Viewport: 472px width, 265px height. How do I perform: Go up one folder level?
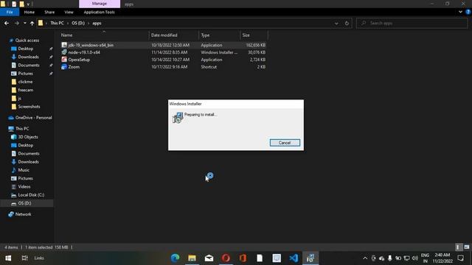[x=32, y=23]
